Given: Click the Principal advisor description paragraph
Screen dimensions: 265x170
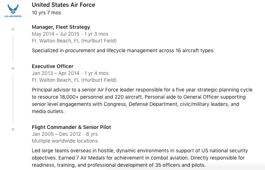Looking at the screenshot, I should pos(142,100).
